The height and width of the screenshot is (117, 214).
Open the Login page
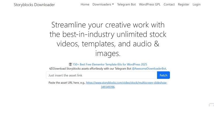[197, 4]
